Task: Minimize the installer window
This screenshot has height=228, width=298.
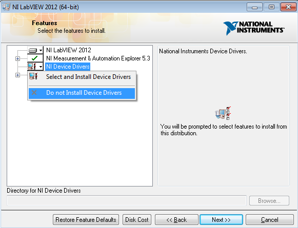Action: pos(254,7)
